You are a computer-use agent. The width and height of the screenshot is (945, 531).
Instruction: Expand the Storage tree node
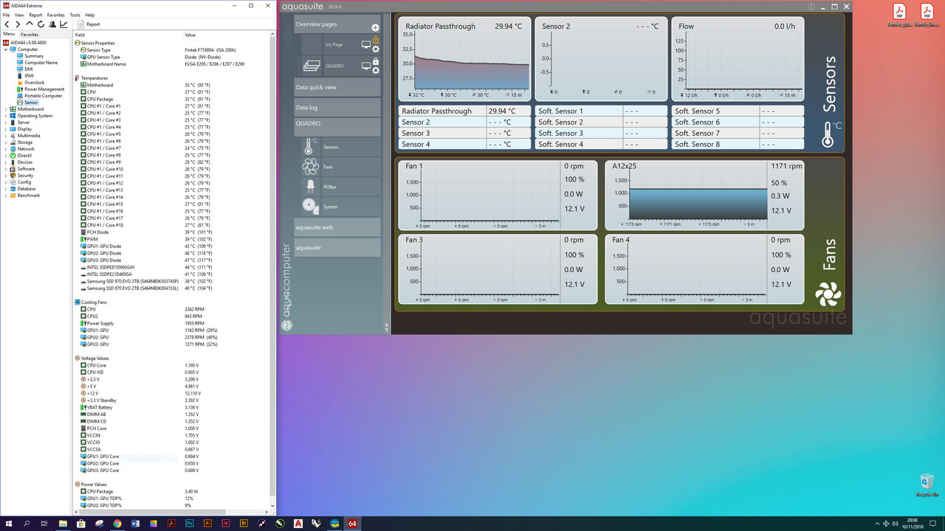[x=6, y=142]
